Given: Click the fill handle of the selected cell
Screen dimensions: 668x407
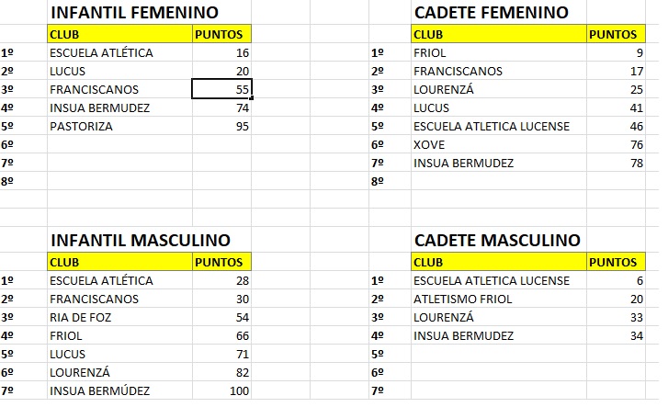Looking at the screenshot, I should coord(252,98).
